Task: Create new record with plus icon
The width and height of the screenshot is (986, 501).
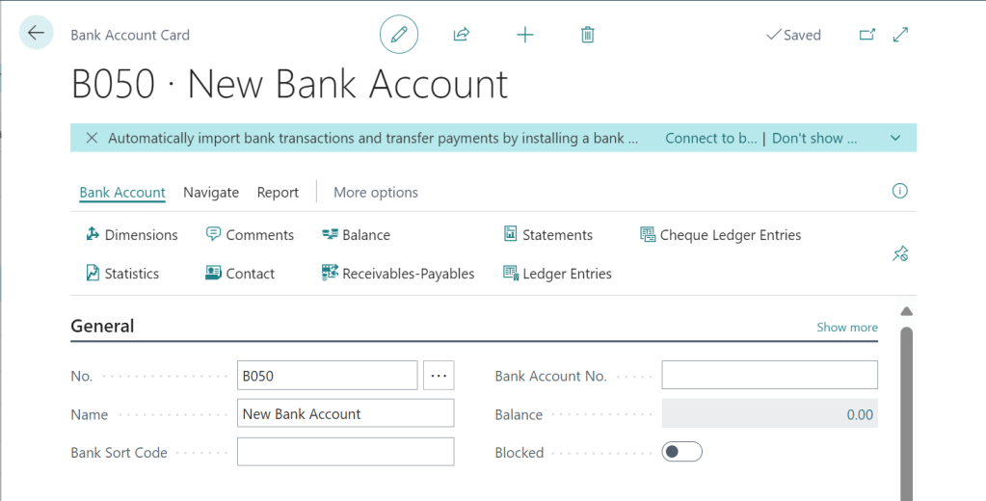Action: (524, 35)
